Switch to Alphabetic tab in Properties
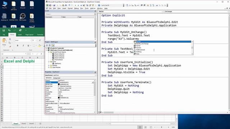 click(x=49, y=78)
